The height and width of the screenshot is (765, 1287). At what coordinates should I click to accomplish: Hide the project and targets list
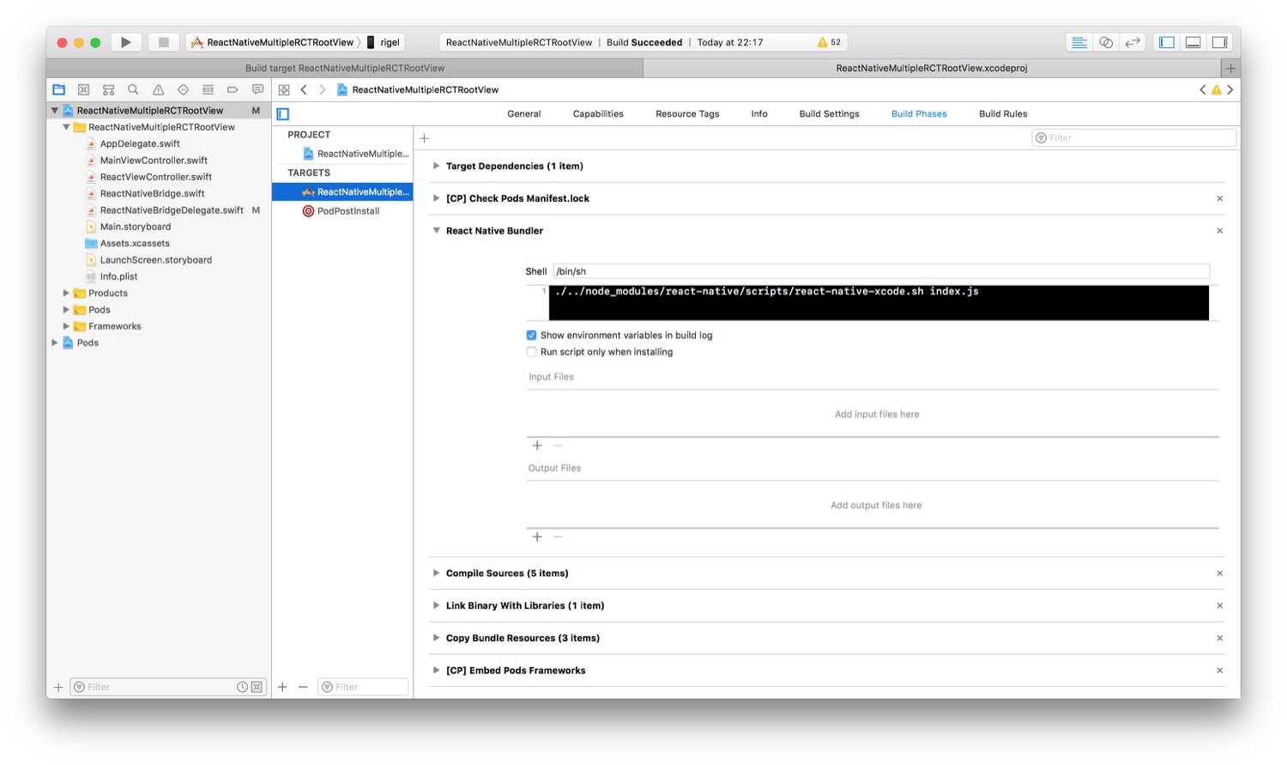(283, 114)
